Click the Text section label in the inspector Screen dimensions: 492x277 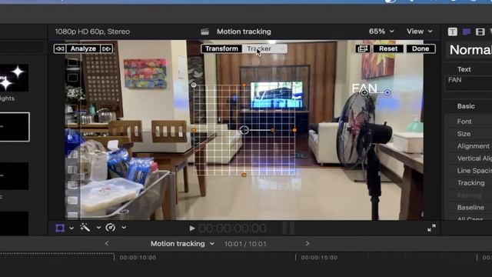tap(464, 69)
